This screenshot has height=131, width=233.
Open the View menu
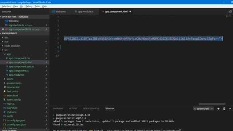click(15, 6)
